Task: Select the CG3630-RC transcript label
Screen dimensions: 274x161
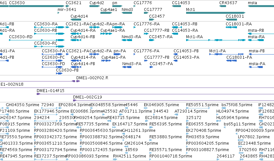Action: pyautogui.click(x=46, y=43)
